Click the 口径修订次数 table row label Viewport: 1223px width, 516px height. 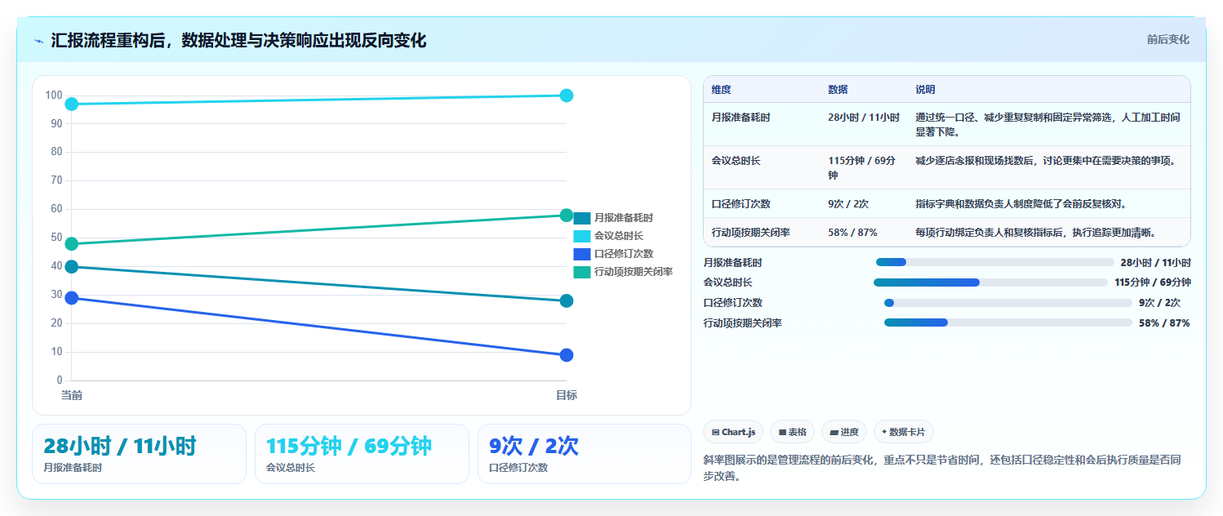tap(740, 204)
